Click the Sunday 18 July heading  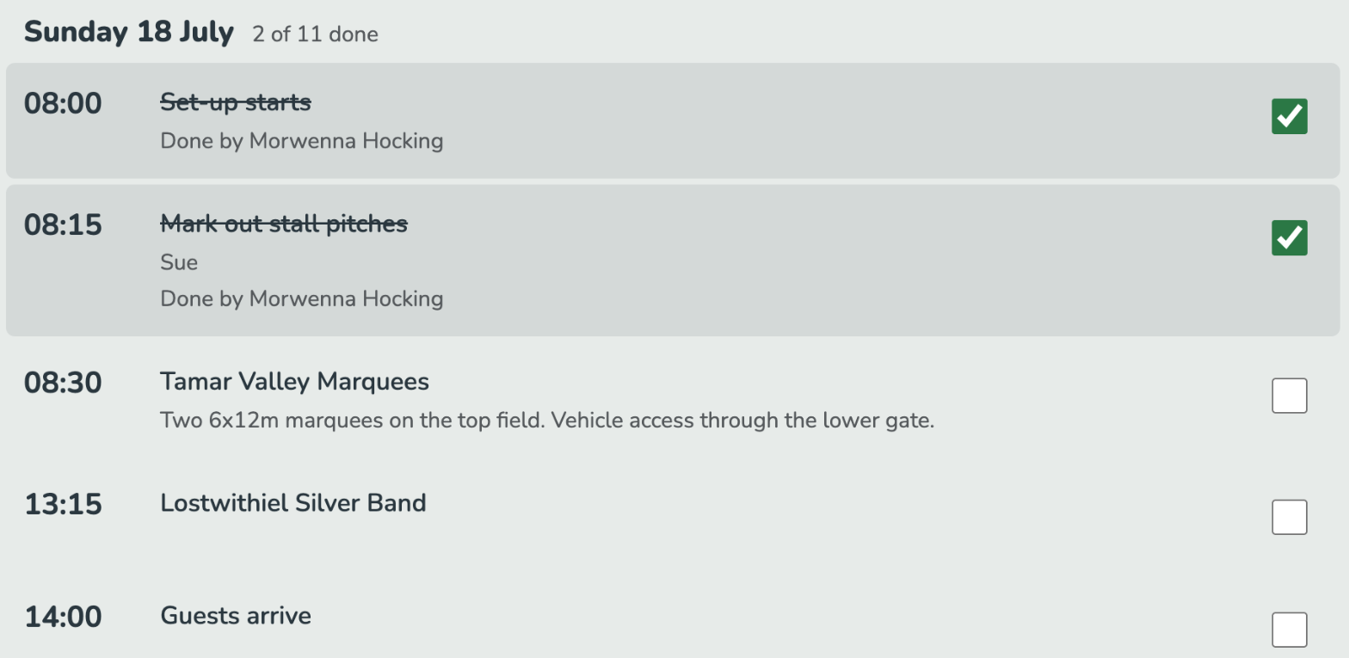pyautogui.click(x=129, y=32)
